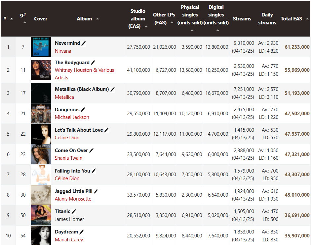The width and height of the screenshot is (311, 245).
Task: Sort by Other LPs (EAS) arrow
Action: (172, 22)
